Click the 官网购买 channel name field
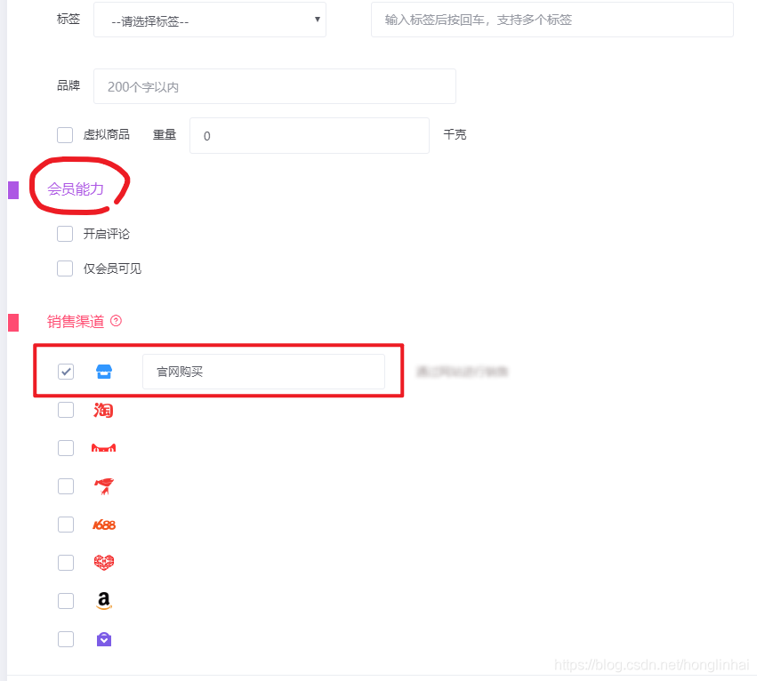Viewport: 757px width, 681px height. (x=263, y=372)
